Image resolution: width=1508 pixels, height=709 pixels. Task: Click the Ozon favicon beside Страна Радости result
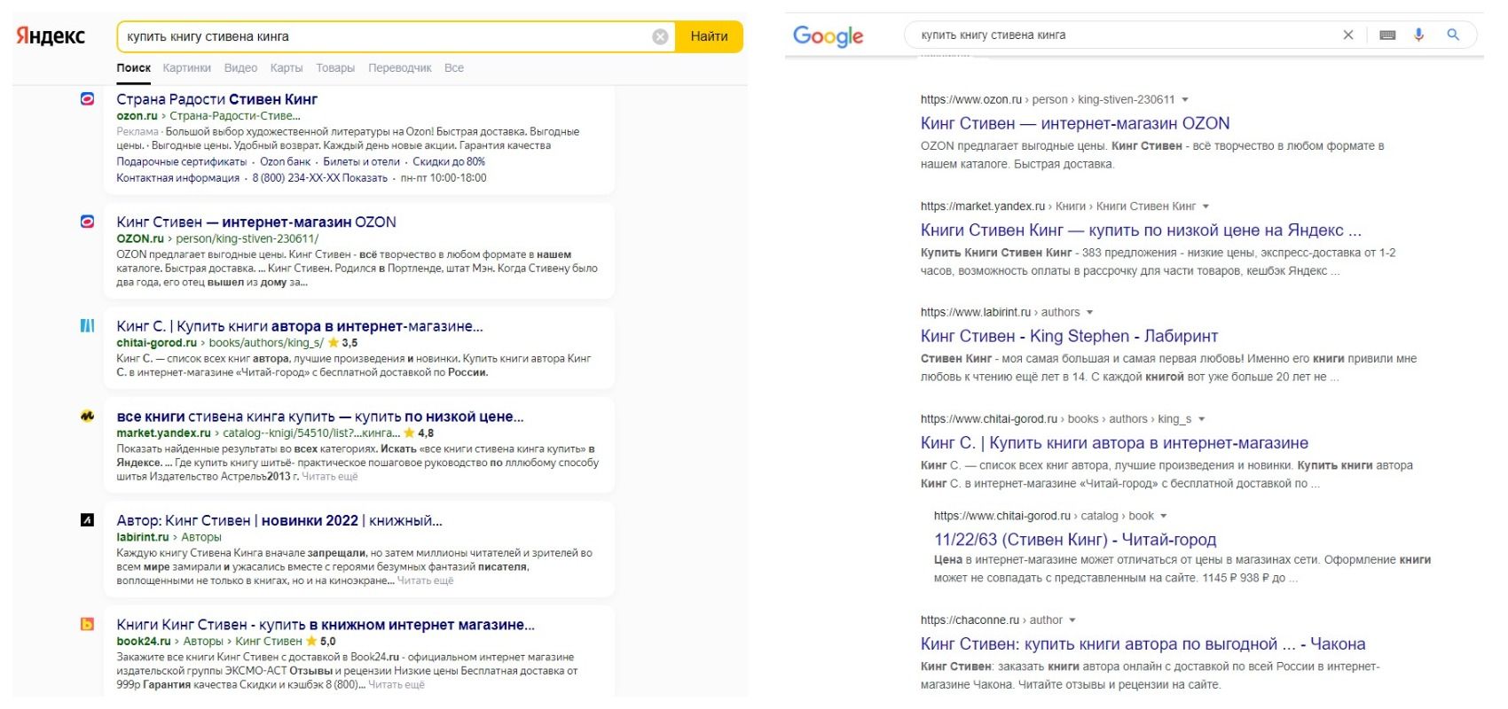point(87,99)
